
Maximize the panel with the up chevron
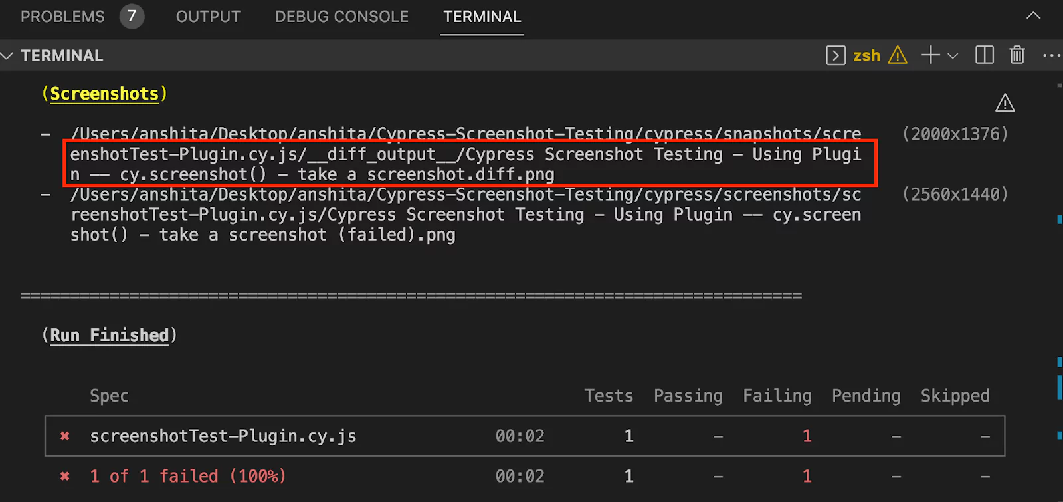(x=1033, y=16)
